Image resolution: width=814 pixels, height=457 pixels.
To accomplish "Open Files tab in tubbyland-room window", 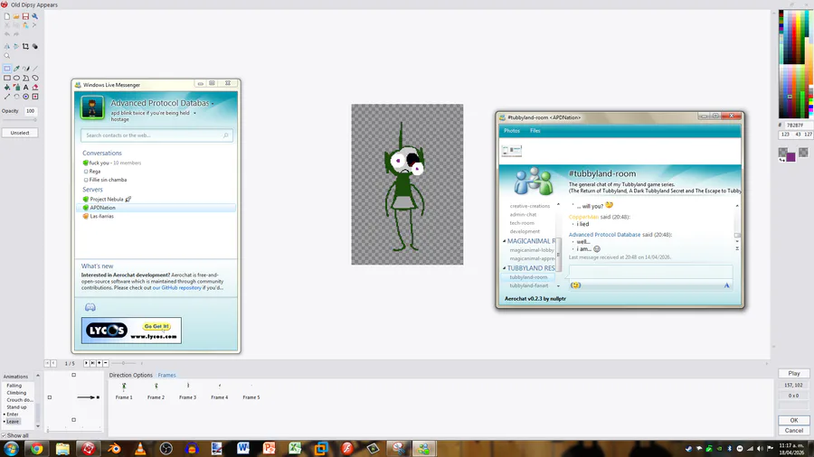I will (x=535, y=131).
